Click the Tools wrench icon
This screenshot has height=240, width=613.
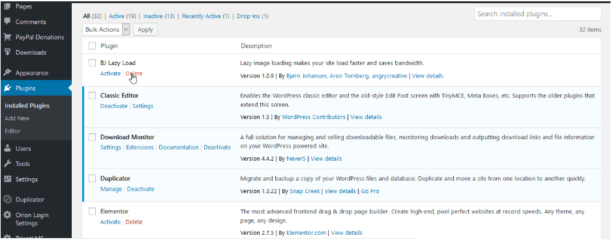point(7,164)
